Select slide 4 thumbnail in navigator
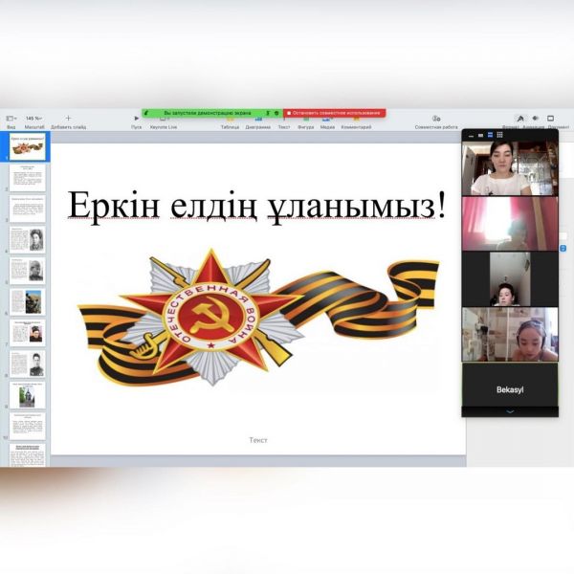574x574 pixels. point(28,239)
